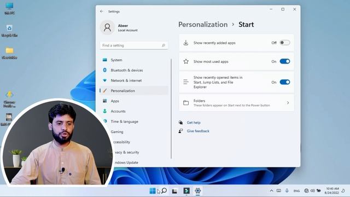Image resolution: width=350 pixels, height=197 pixels.
Task: Click the Apps icon in the sidebar
Action: (104, 101)
